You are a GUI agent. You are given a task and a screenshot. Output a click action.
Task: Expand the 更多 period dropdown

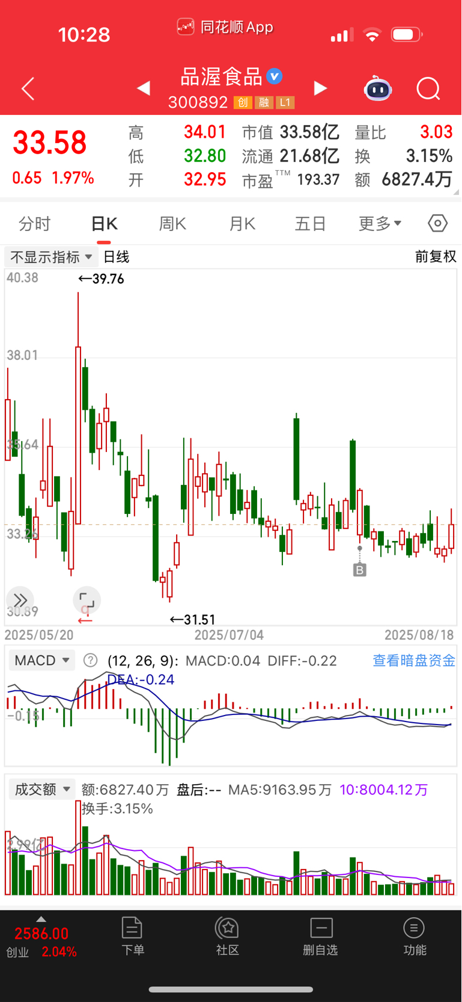click(x=380, y=223)
